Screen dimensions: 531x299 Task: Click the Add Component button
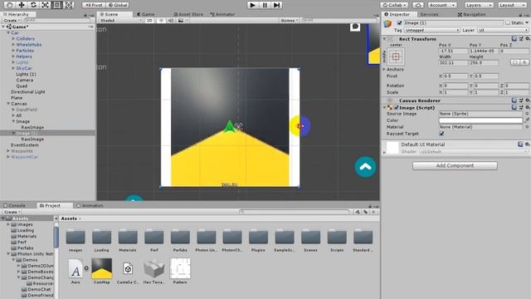(x=455, y=166)
